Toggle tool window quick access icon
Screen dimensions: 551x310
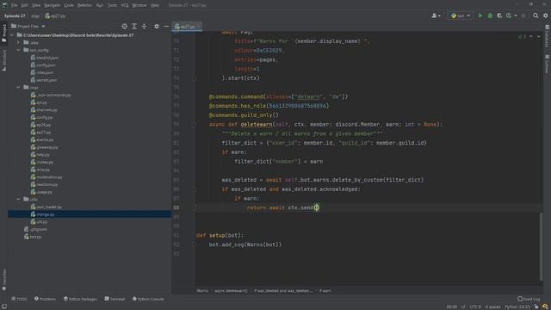click(3, 307)
